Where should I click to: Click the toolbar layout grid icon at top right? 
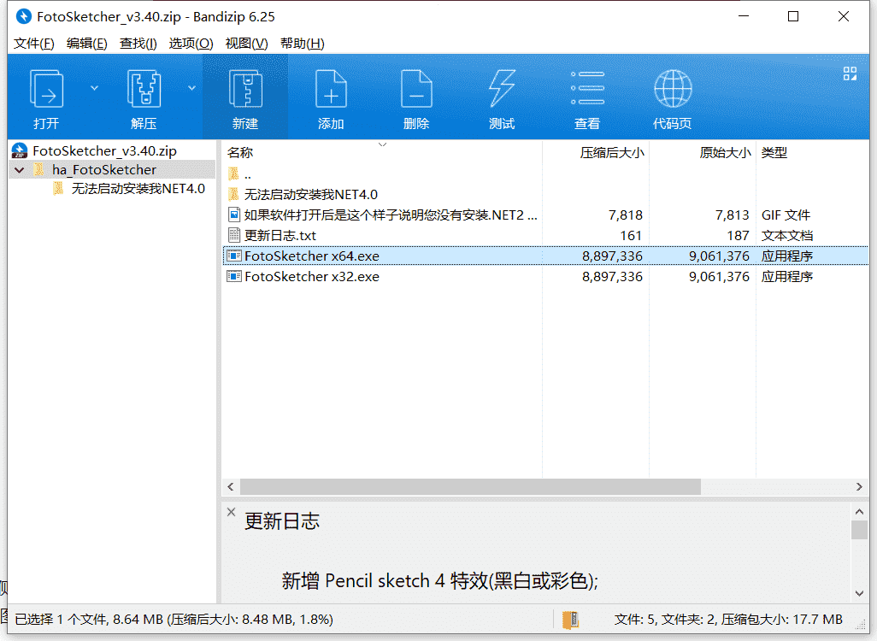coord(851,74)
